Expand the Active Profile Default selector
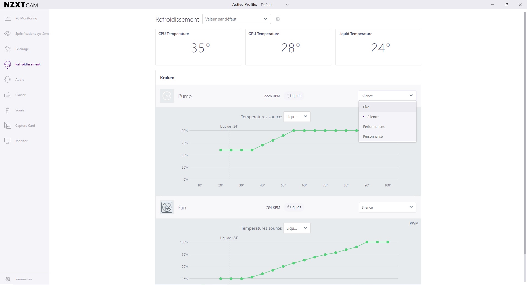Viewport: 527px width, 285px height. pos(274,5)
